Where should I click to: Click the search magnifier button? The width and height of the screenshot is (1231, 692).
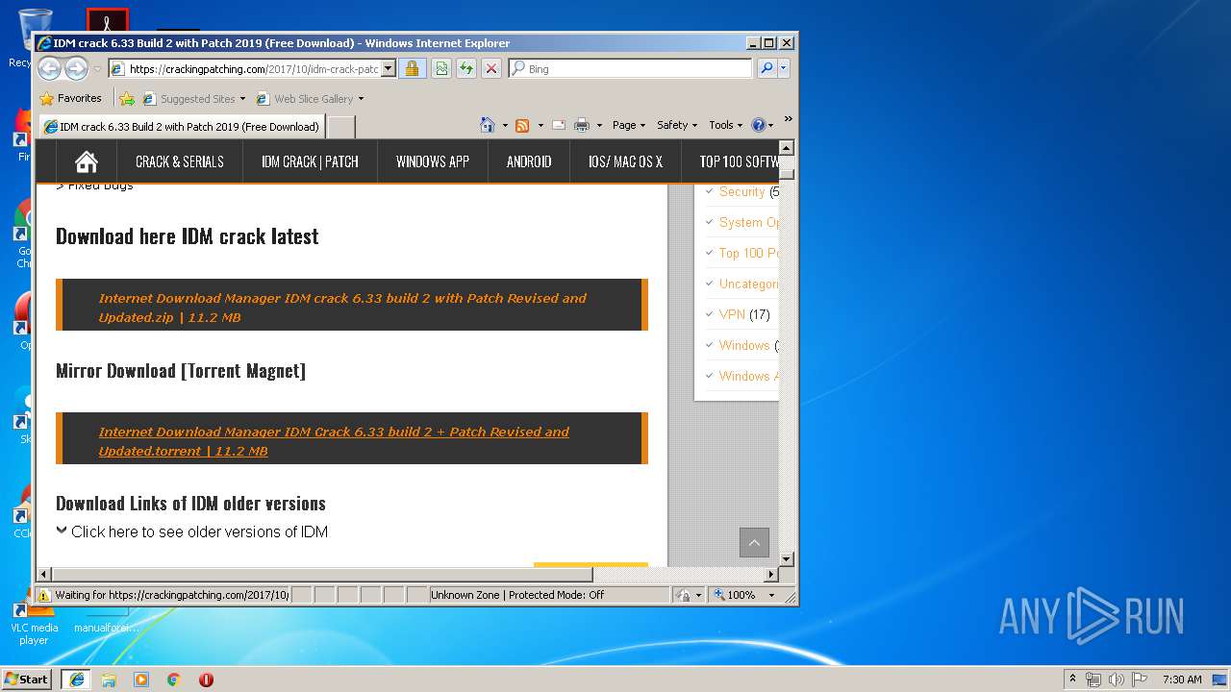point(766,68)
